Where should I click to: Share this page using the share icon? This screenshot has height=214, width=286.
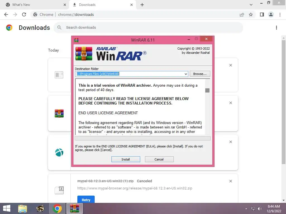pos(242,14)
